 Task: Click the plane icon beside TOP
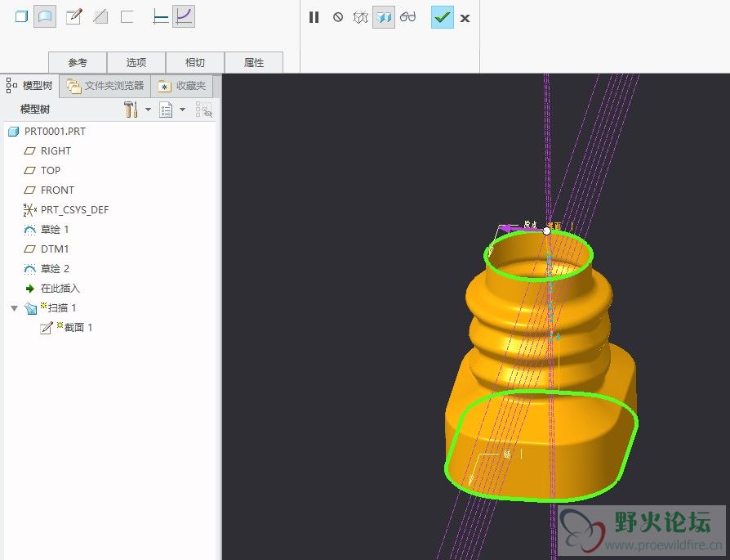point(29,171)
